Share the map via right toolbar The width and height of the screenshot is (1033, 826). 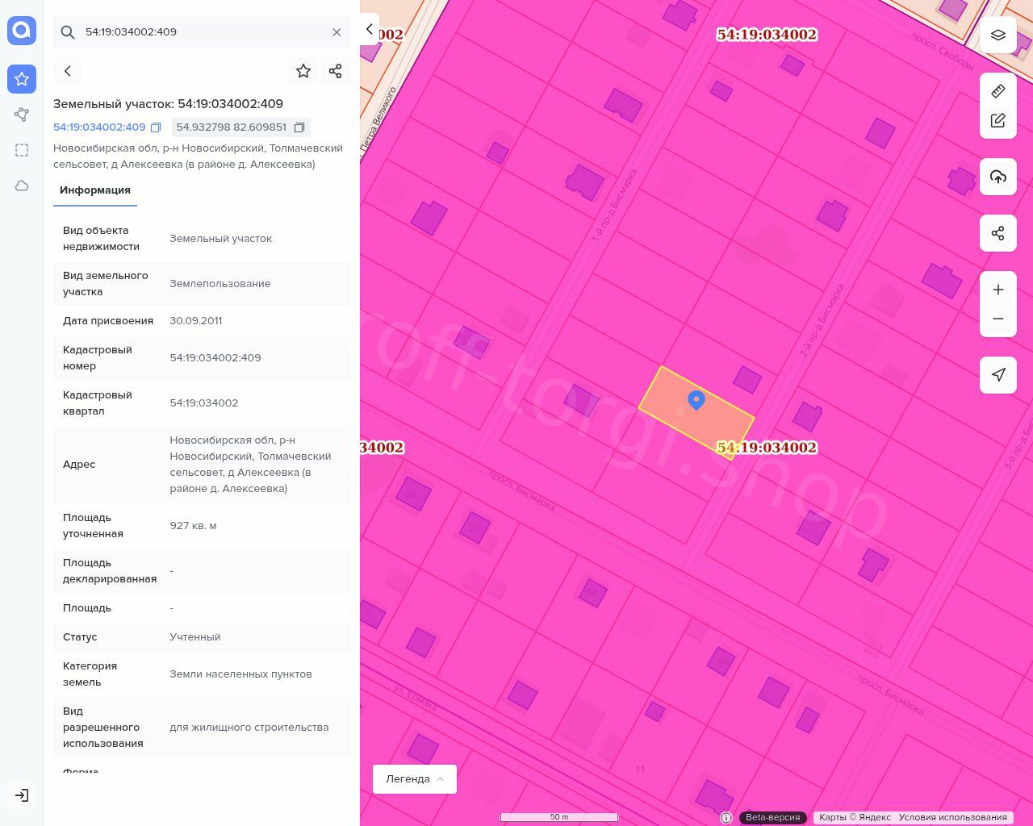tap(998, 234)
